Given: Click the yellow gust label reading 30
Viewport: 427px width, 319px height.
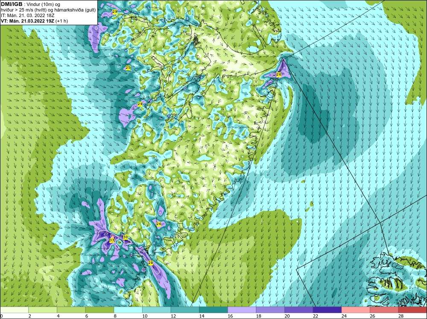Looking at the screenshot, I should (x=125, y=237).
